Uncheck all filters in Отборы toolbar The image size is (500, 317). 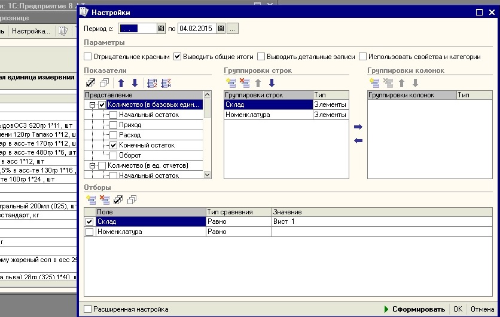pos(132,199)
